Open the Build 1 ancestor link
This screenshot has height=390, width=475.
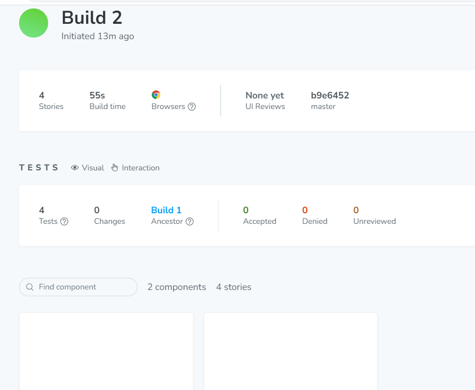pos(166,210)
